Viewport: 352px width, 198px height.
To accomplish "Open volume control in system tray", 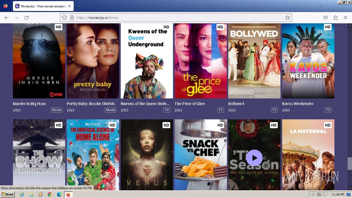I will 313,194.
